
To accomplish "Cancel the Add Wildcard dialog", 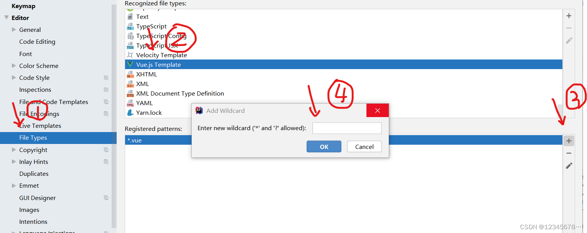I will tap(364, 147).
